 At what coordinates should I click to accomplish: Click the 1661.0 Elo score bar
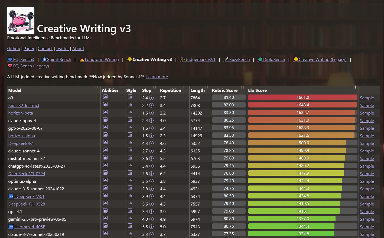pos(303,97)
